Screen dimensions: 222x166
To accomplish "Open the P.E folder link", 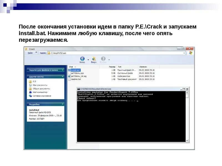I will pyautogui.click(x=34, y=82).
